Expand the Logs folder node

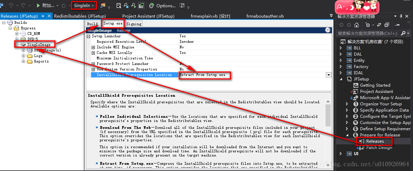coord(24,56)
